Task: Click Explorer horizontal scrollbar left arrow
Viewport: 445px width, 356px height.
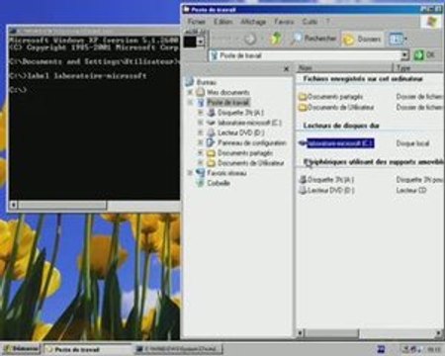Action: click(x=300, y=333)
